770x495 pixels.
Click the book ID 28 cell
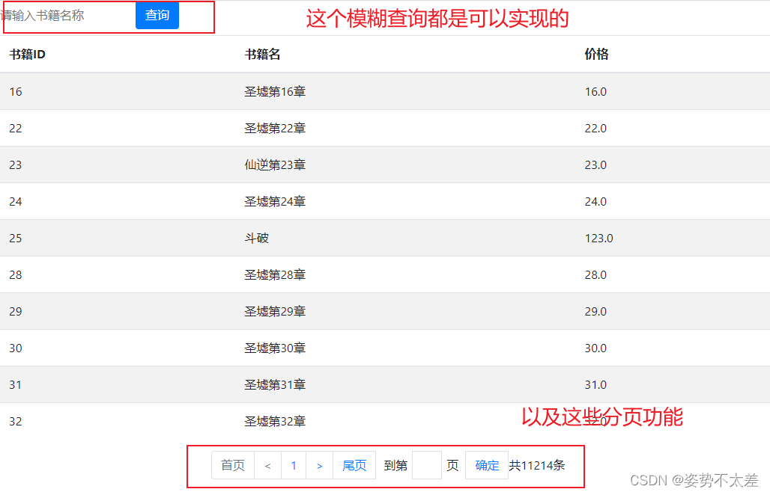pyautogui.click(x=16, y=274)
